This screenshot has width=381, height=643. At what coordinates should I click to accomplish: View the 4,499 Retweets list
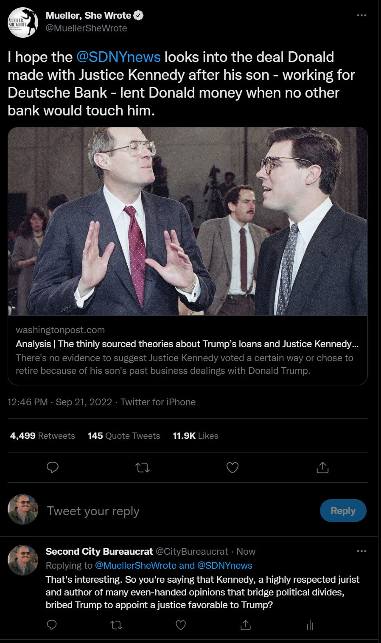42,436
